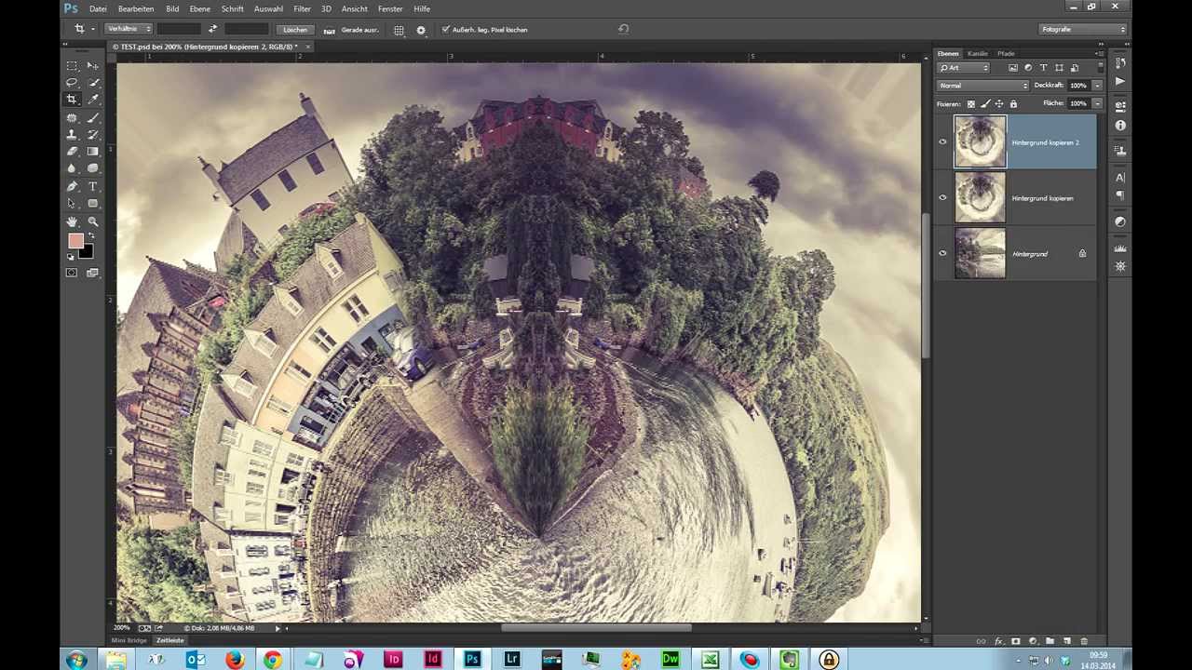Select the Rectangular Marquee tool
The image size is (1192, 670).
[x=72, y=65]
